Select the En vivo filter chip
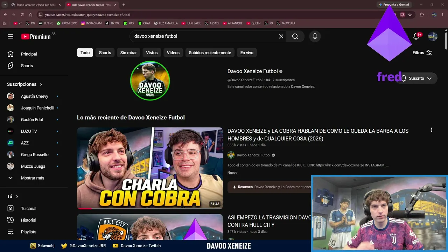 (x=247, y=52)
